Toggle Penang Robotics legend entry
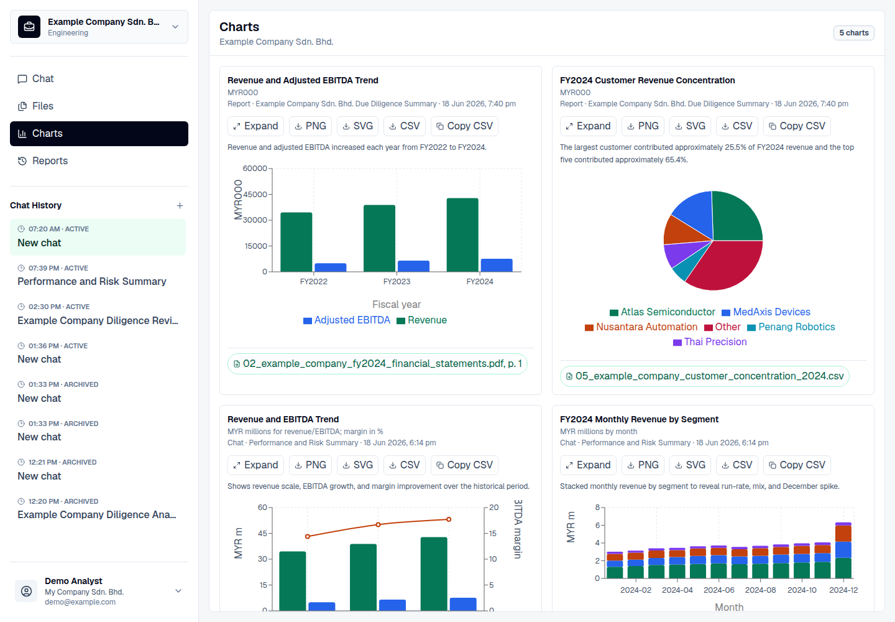 pyautogui.click(x=791, y=327)
